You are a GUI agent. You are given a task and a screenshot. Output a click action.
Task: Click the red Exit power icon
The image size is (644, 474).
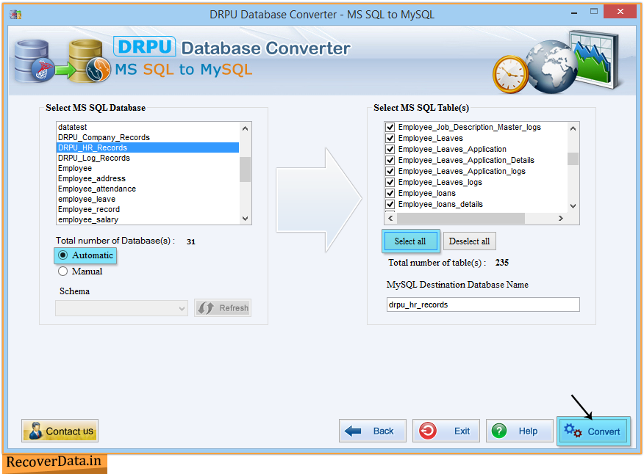pos(428,431)
